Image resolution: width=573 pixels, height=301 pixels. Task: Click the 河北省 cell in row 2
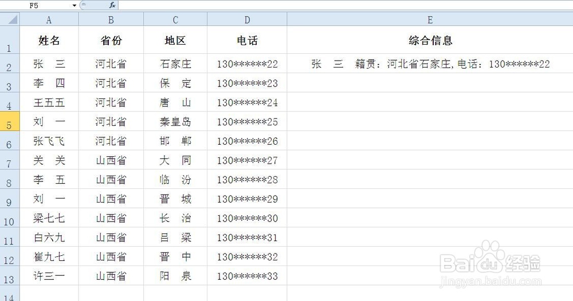point(111,64)
